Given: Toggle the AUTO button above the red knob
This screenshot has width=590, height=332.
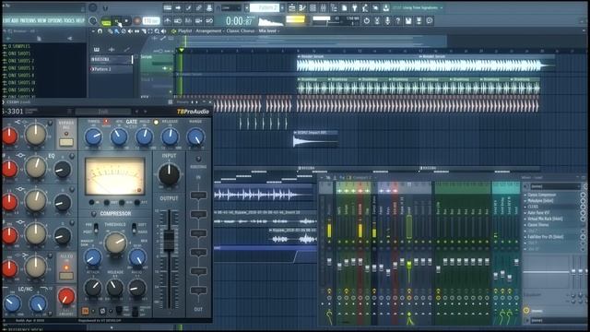Looking at the screenshot, I should point(66,275).
